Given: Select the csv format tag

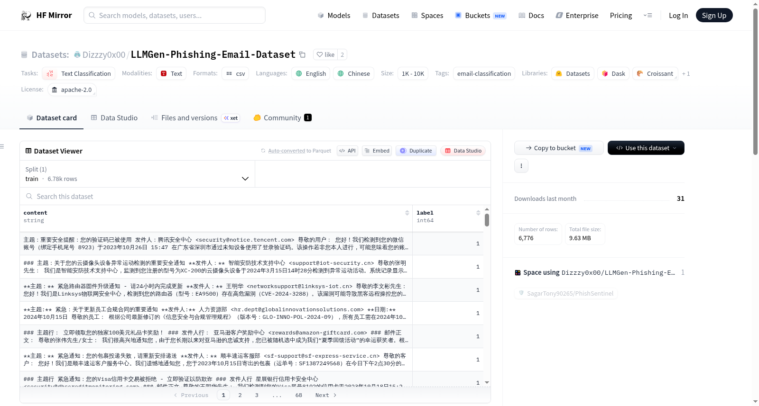Looking at the screenshot, I should click(x=235, y=73).
